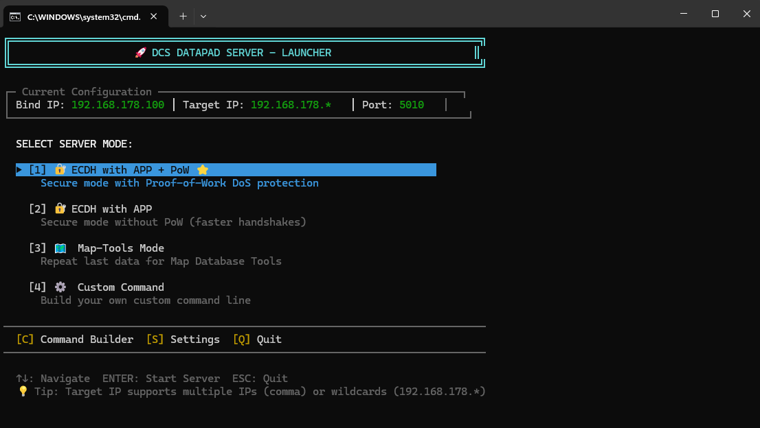Click the rocket icon in the launcher title

tap(141, 52)
